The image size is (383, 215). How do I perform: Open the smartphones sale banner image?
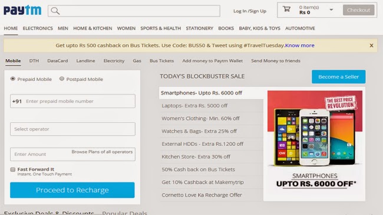coord(315,144)
